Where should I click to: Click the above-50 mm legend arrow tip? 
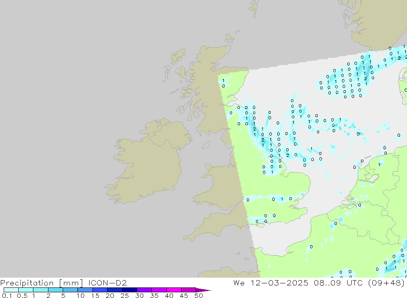pyautogui.click(x=203, y=290)
